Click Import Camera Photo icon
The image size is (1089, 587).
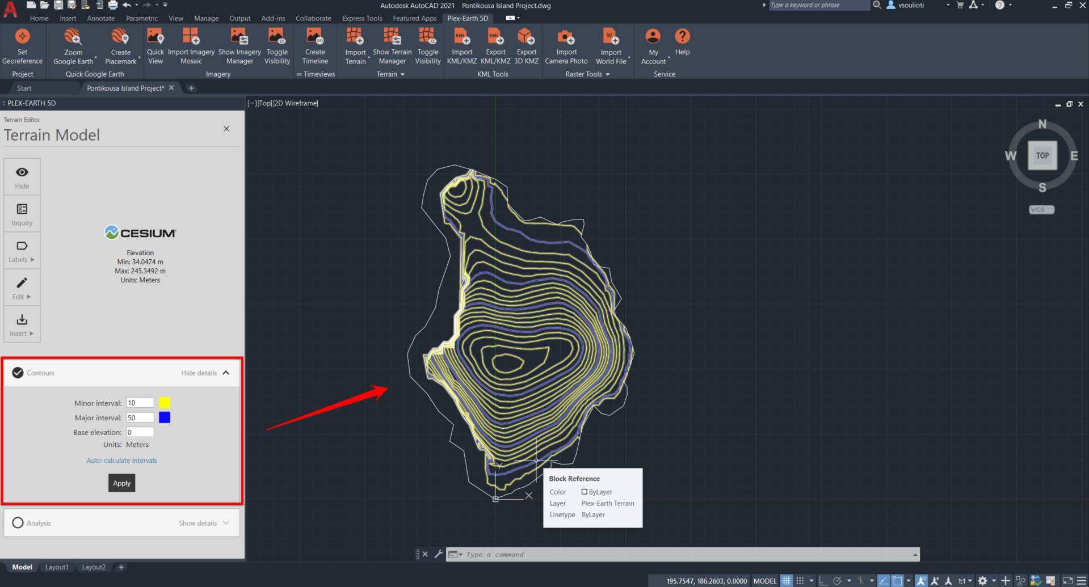[x=566, y=37]
